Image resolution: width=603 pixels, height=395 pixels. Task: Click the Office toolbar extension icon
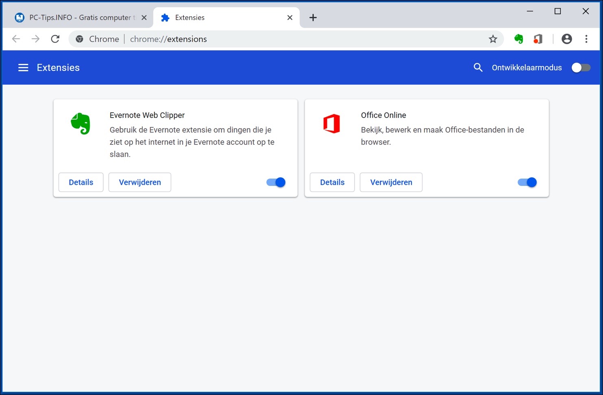coord(538,39)
